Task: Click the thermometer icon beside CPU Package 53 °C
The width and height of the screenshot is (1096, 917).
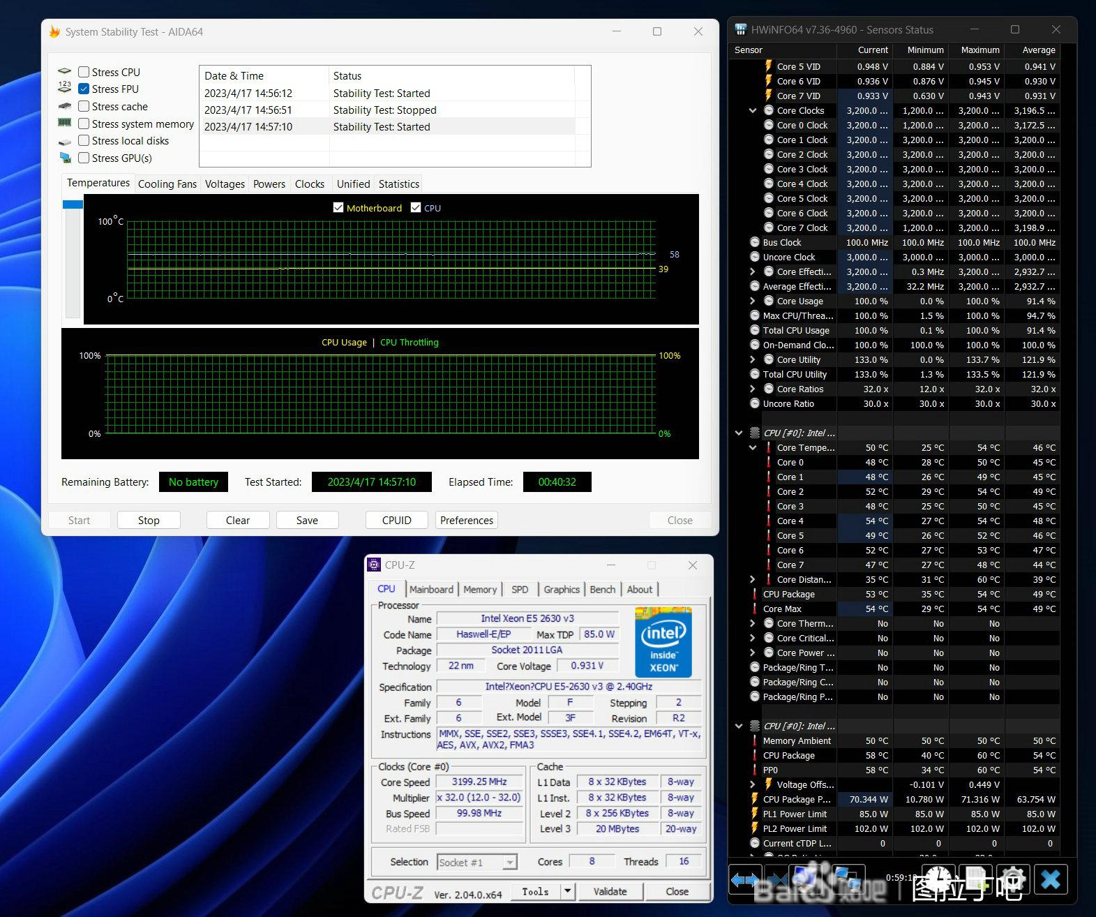Action: click(x=755, y=594)
